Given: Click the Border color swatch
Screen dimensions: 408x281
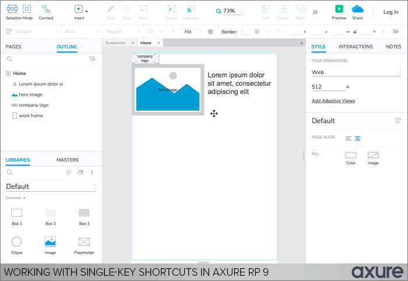Looking at the screenshot, I should point(257,31).
